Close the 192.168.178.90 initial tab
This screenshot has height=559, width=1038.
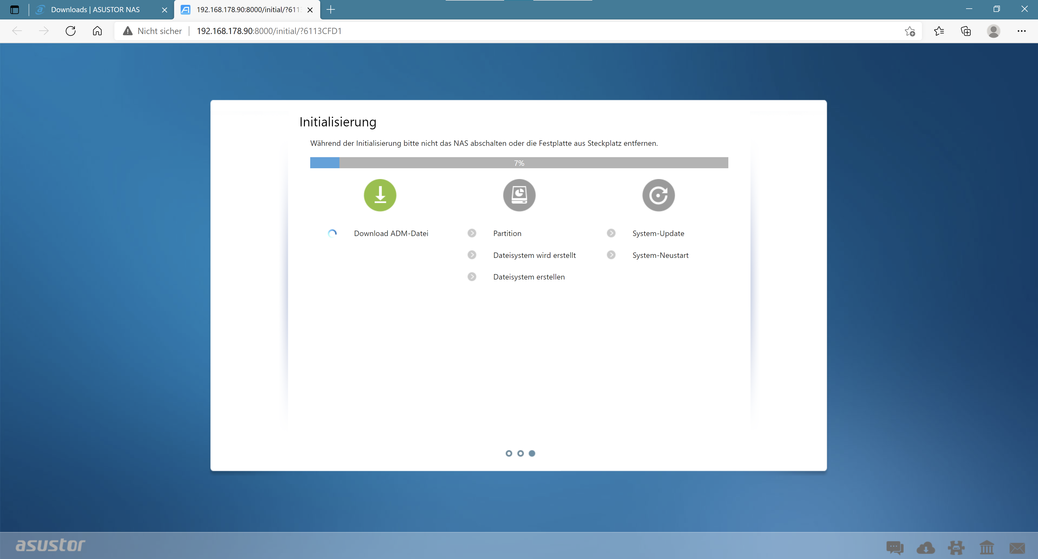pos(310,10)
